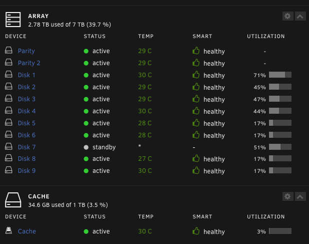309x244 pixels.
Task: Open the Disk 3 link
Action: coord(26,99)
